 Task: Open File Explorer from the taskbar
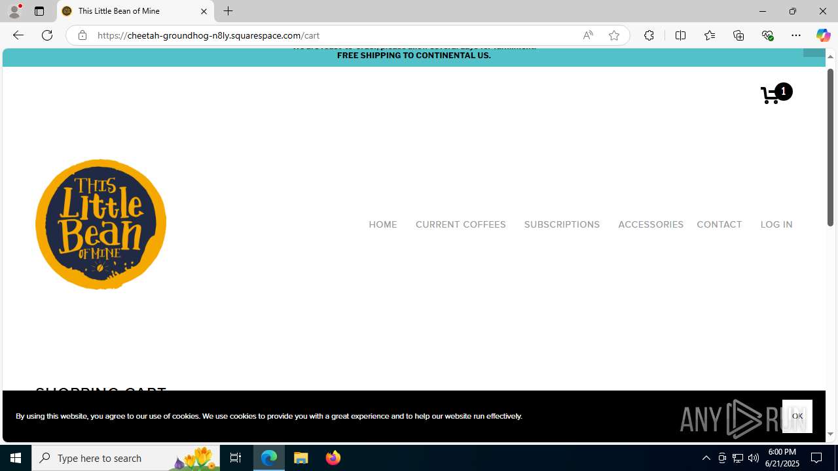coord(301,458)
